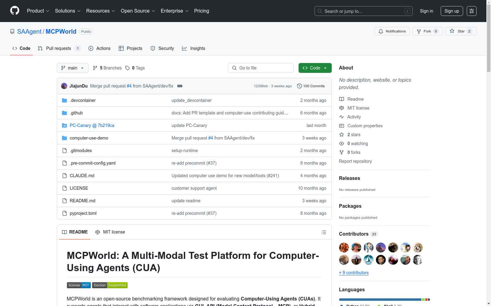491x306 pixels.
Task: Click the Readme book icon in About
Action: (x=342, y=99)
